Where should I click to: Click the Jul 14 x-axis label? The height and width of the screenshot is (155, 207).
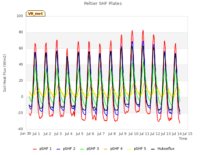tap(177, 134)
